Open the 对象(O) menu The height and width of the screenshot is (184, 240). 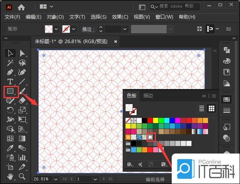point(55,17)
